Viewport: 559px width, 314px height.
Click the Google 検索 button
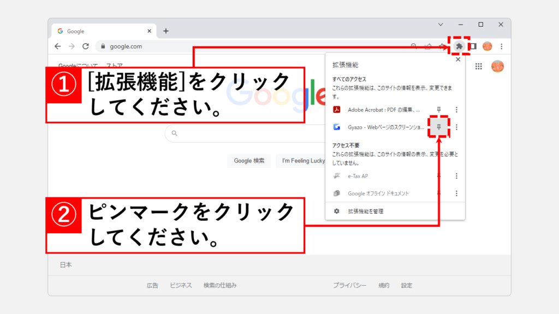pyautogui.click(x=249, y=161)
